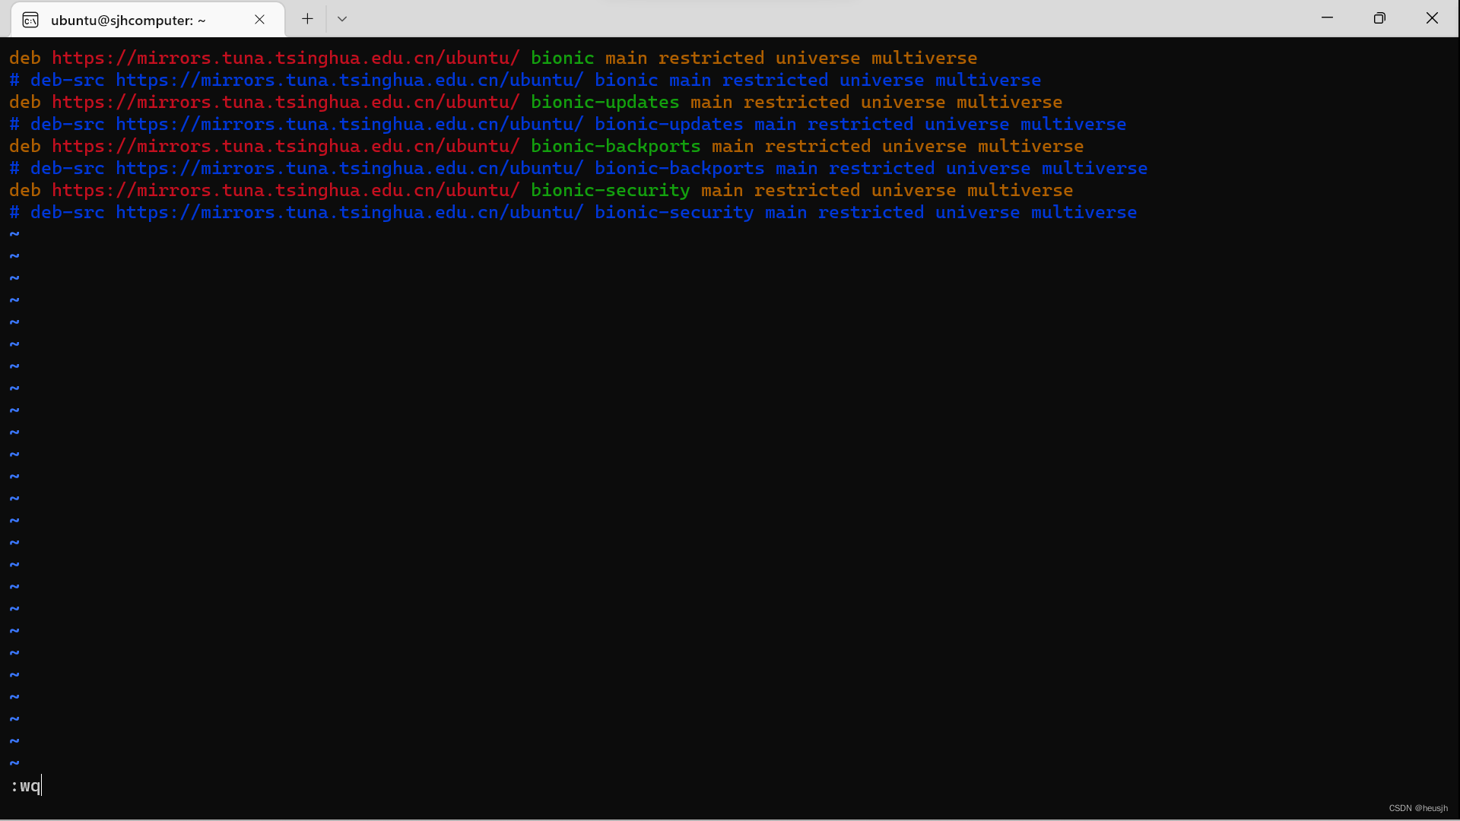This screenshot has width=1460, height=821.
Task: Click the commented deb-src bionic-security line
Action: [573, 212]
